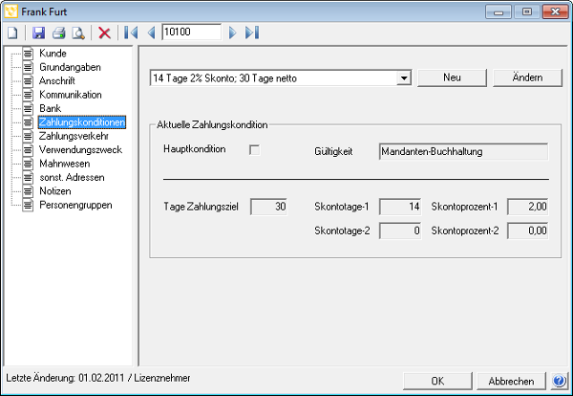Cancel with the Abbrechen button
The image size is (573, 396).
pos(511,381)
